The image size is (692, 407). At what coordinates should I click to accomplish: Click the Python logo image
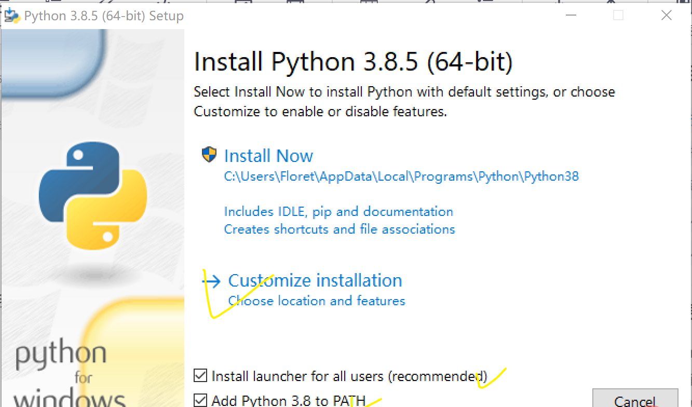[93, 196]
